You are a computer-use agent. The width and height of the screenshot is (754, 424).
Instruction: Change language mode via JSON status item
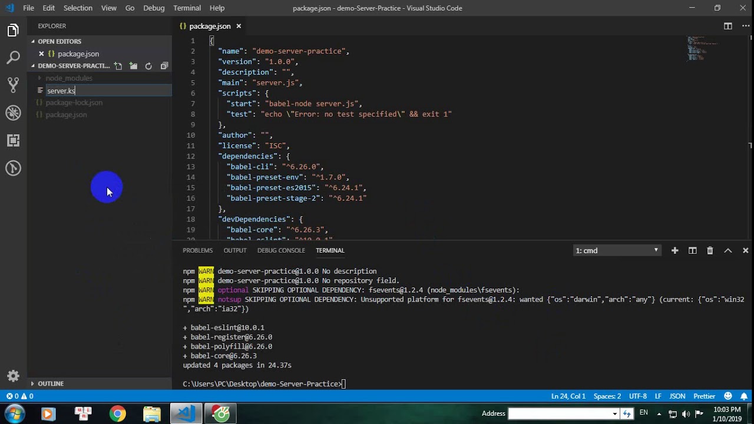click(677, 396)
